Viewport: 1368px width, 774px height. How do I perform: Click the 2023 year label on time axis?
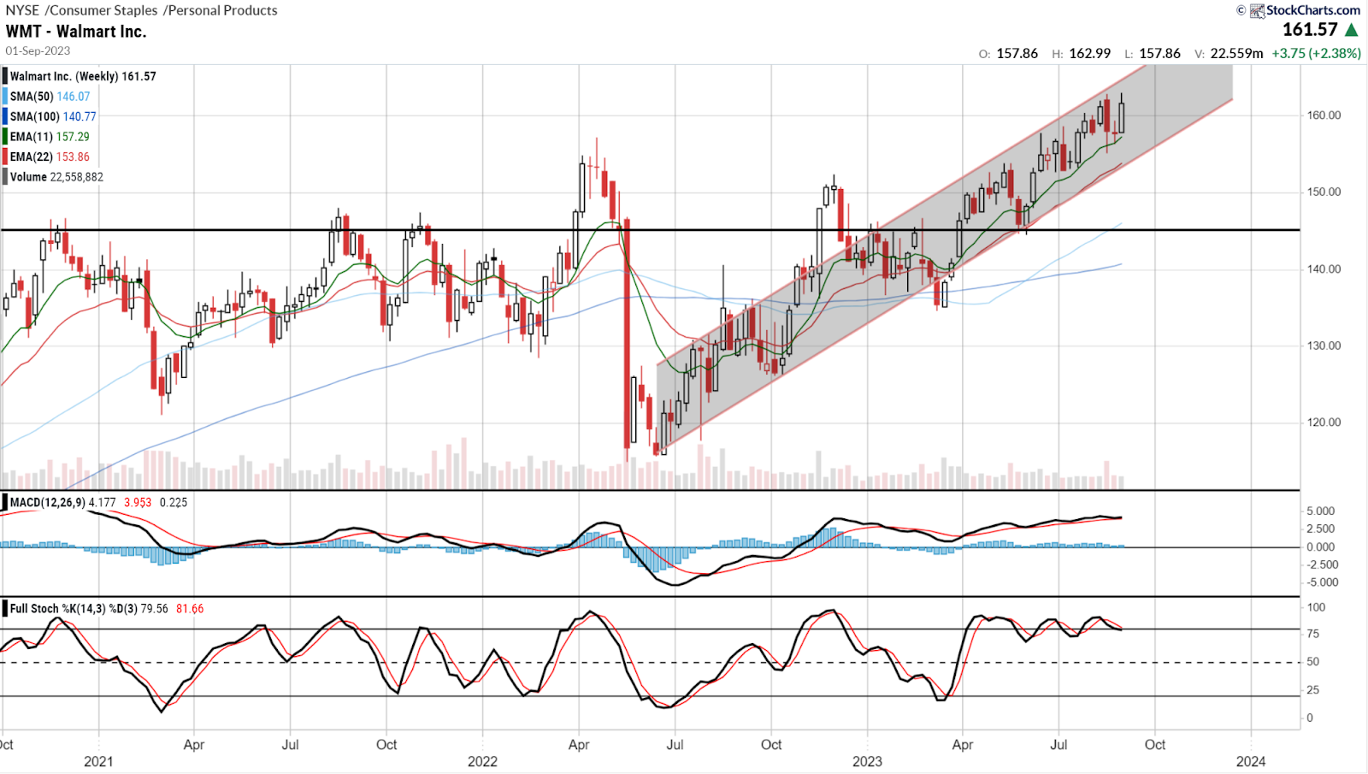[x=867, y=762]
